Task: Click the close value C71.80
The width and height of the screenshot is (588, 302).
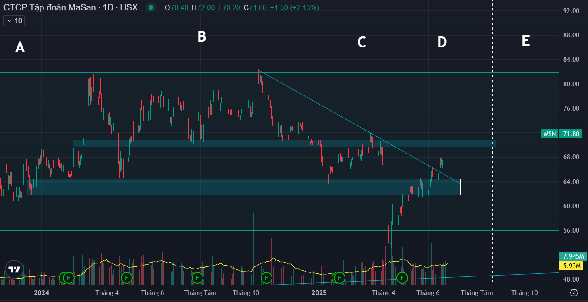Action: coord(255,7)
